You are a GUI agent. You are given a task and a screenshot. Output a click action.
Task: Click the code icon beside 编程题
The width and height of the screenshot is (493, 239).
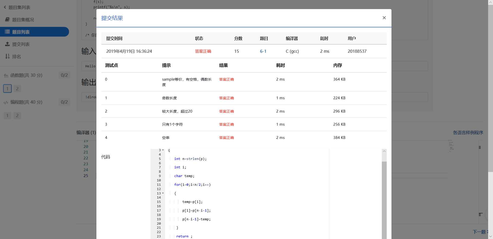tap(6, 102)
